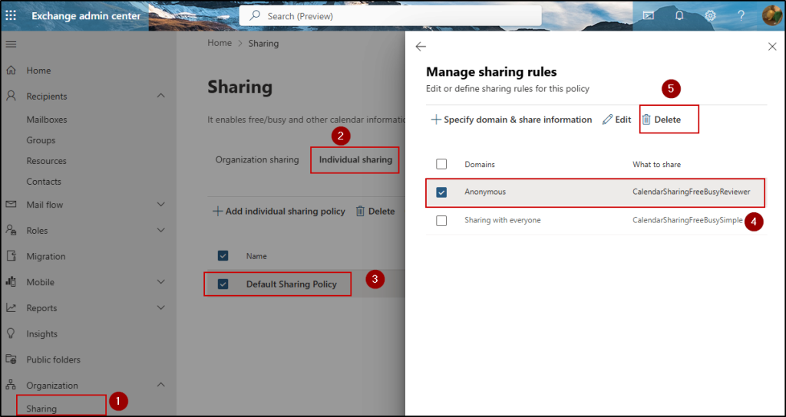
Task: Open the app launcher waffle icon
Action: pyautogui.click(x=11, y=15)
